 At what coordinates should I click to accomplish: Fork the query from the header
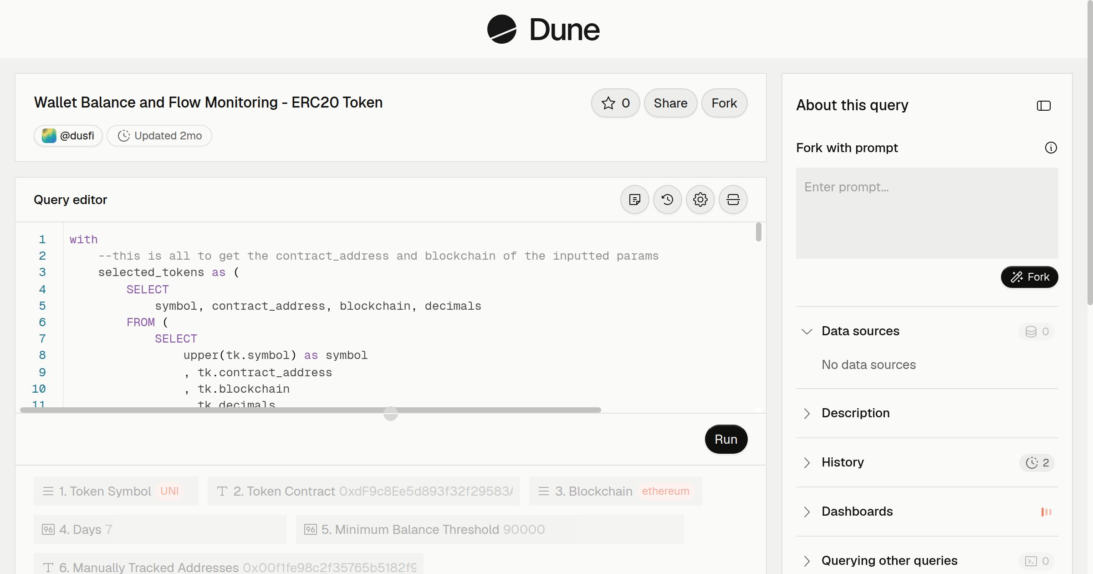coord(724,103)
